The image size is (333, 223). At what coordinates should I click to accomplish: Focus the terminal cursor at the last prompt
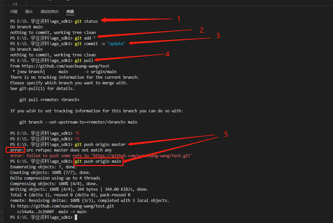point(76,217)
